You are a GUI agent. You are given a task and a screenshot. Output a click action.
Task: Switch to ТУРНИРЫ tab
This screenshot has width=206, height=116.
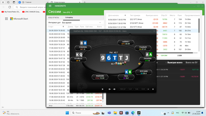pyautogui.click(x=69, y=18)
